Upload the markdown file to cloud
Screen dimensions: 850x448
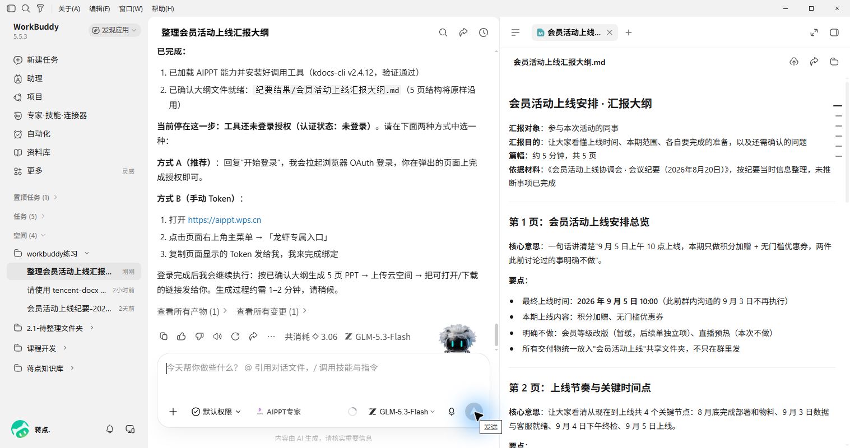coord(794,62)
